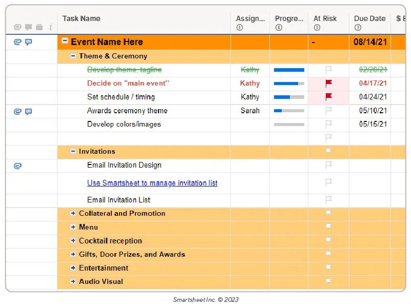
Task: Collapse the Theme & Ceremony section
Action: point(73,56)
